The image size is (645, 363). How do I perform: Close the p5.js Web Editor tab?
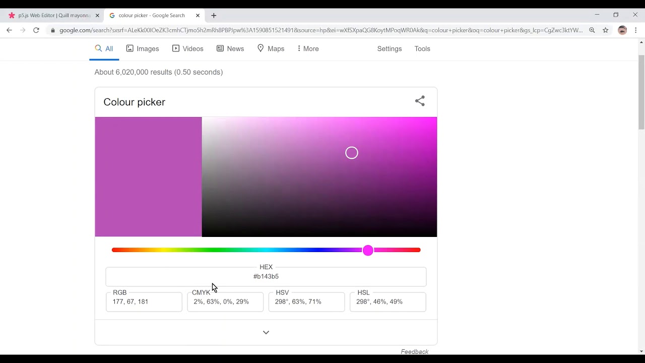point(97,16)
